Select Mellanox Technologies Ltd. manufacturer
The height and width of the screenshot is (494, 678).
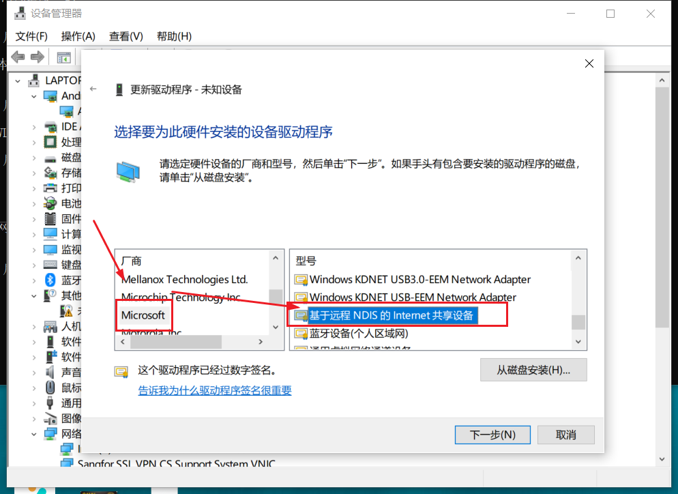pos(185,280)
